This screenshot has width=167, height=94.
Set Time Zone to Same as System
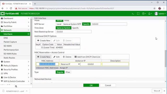(63, 28)
